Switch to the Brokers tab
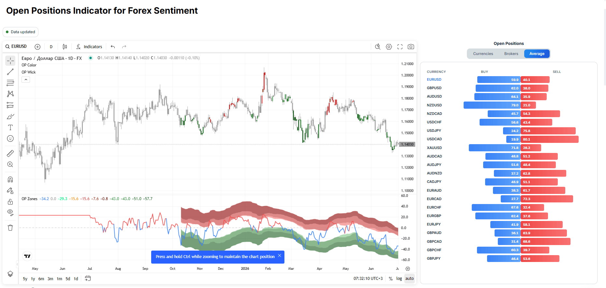The height and width of the screenshot is (288, 606). [x=511, y=54]
